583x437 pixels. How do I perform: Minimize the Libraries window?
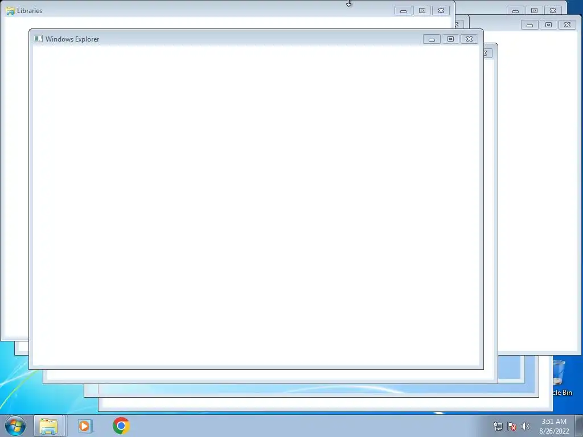pyautogui.click(x=404, y=11)
